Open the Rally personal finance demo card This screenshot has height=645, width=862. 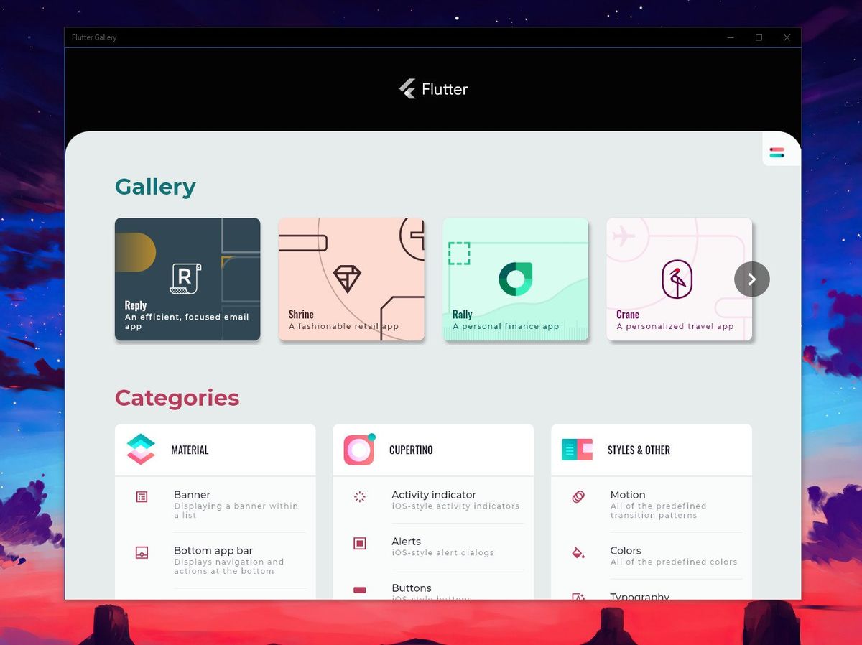click(x=515, y=279)
